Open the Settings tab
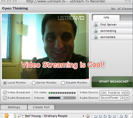Viewport: 133px width, 118px height. tap(14, 107)
